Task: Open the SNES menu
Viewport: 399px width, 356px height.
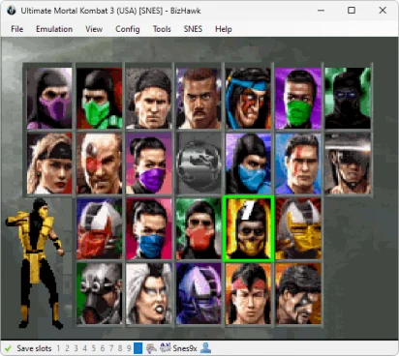Action: point(193,29)
